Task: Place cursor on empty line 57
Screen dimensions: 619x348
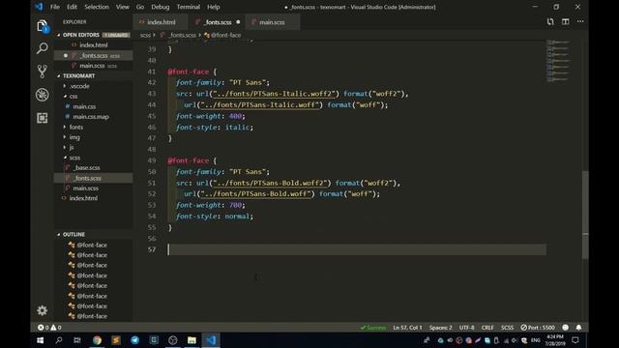Action: tap(357, 249)
